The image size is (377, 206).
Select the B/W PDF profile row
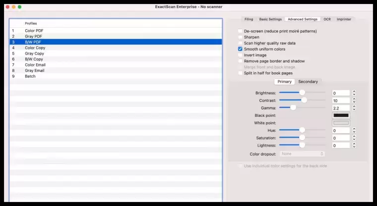click(116, 42)
